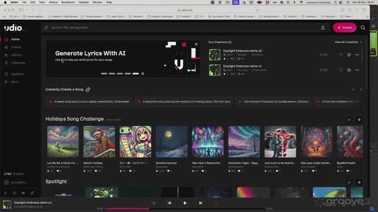Play the current track
The width and height of the screenshot is (378, 212).
(x=185, y=203)
